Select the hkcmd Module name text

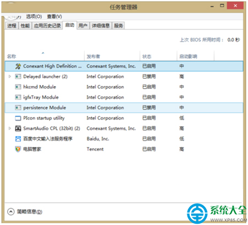point(40,87)
